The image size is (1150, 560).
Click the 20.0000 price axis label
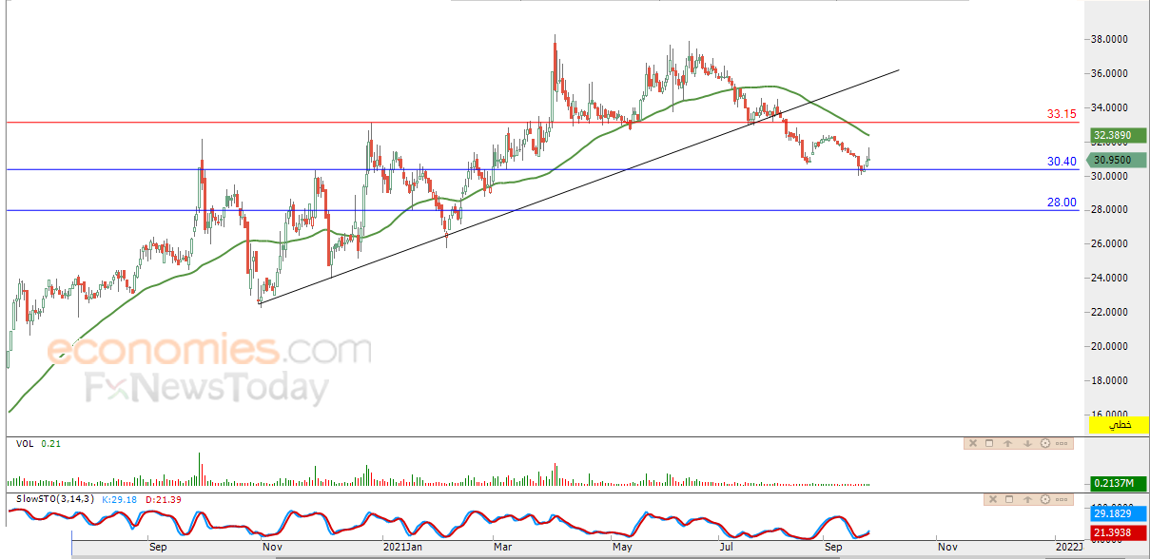tap(1109, 347)
